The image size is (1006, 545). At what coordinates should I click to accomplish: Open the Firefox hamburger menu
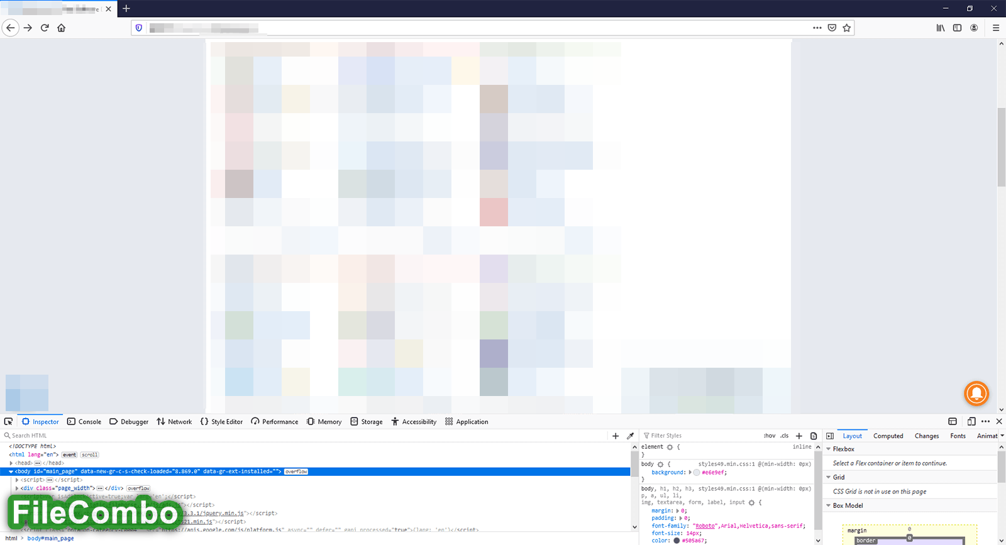[x=996, y=28]
